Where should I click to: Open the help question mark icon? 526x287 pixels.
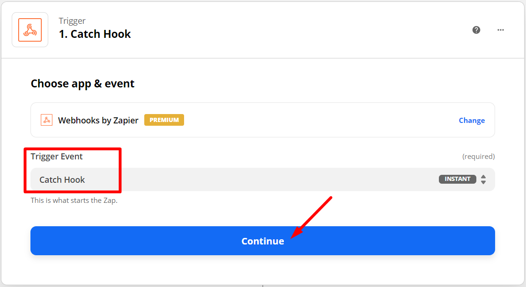[476, 30]
